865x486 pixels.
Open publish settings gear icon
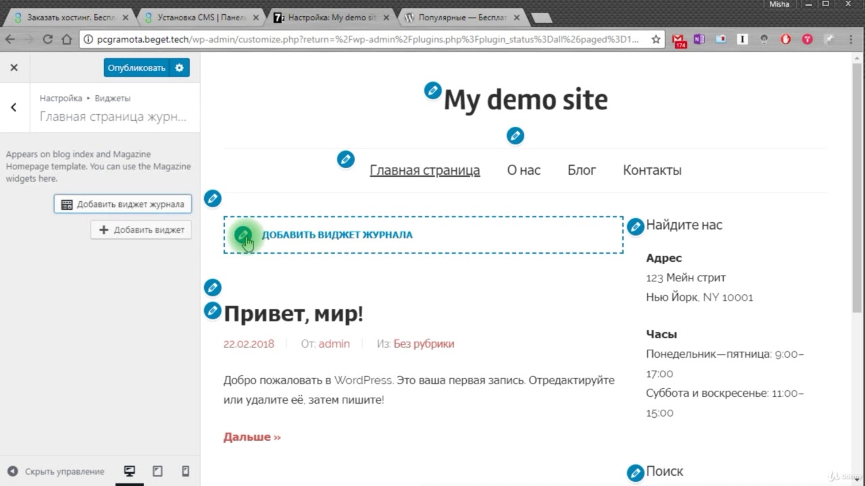[x=180, y=67]
